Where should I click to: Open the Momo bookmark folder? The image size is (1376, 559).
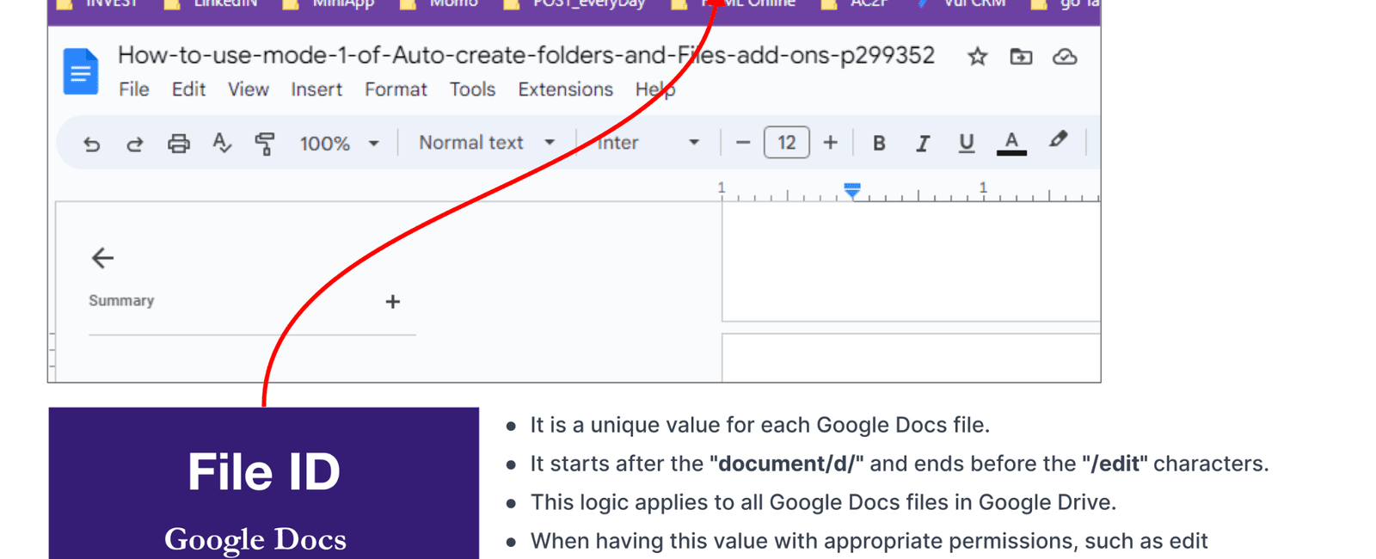pyautogui.click(x=439, y=4)
